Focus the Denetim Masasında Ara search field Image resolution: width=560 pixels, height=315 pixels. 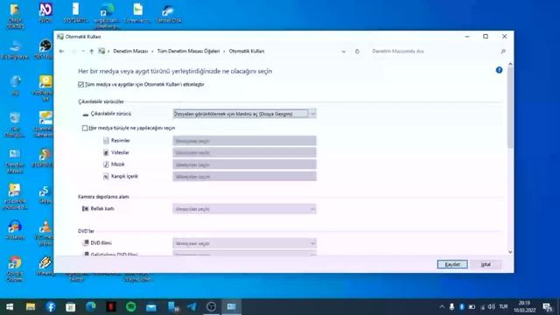pos(433,52)
